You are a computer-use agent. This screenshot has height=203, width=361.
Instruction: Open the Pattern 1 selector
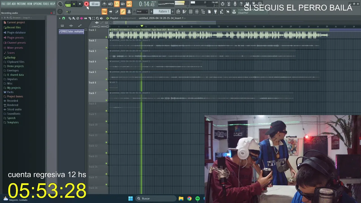pyautogui.click(x=162, y=12)
